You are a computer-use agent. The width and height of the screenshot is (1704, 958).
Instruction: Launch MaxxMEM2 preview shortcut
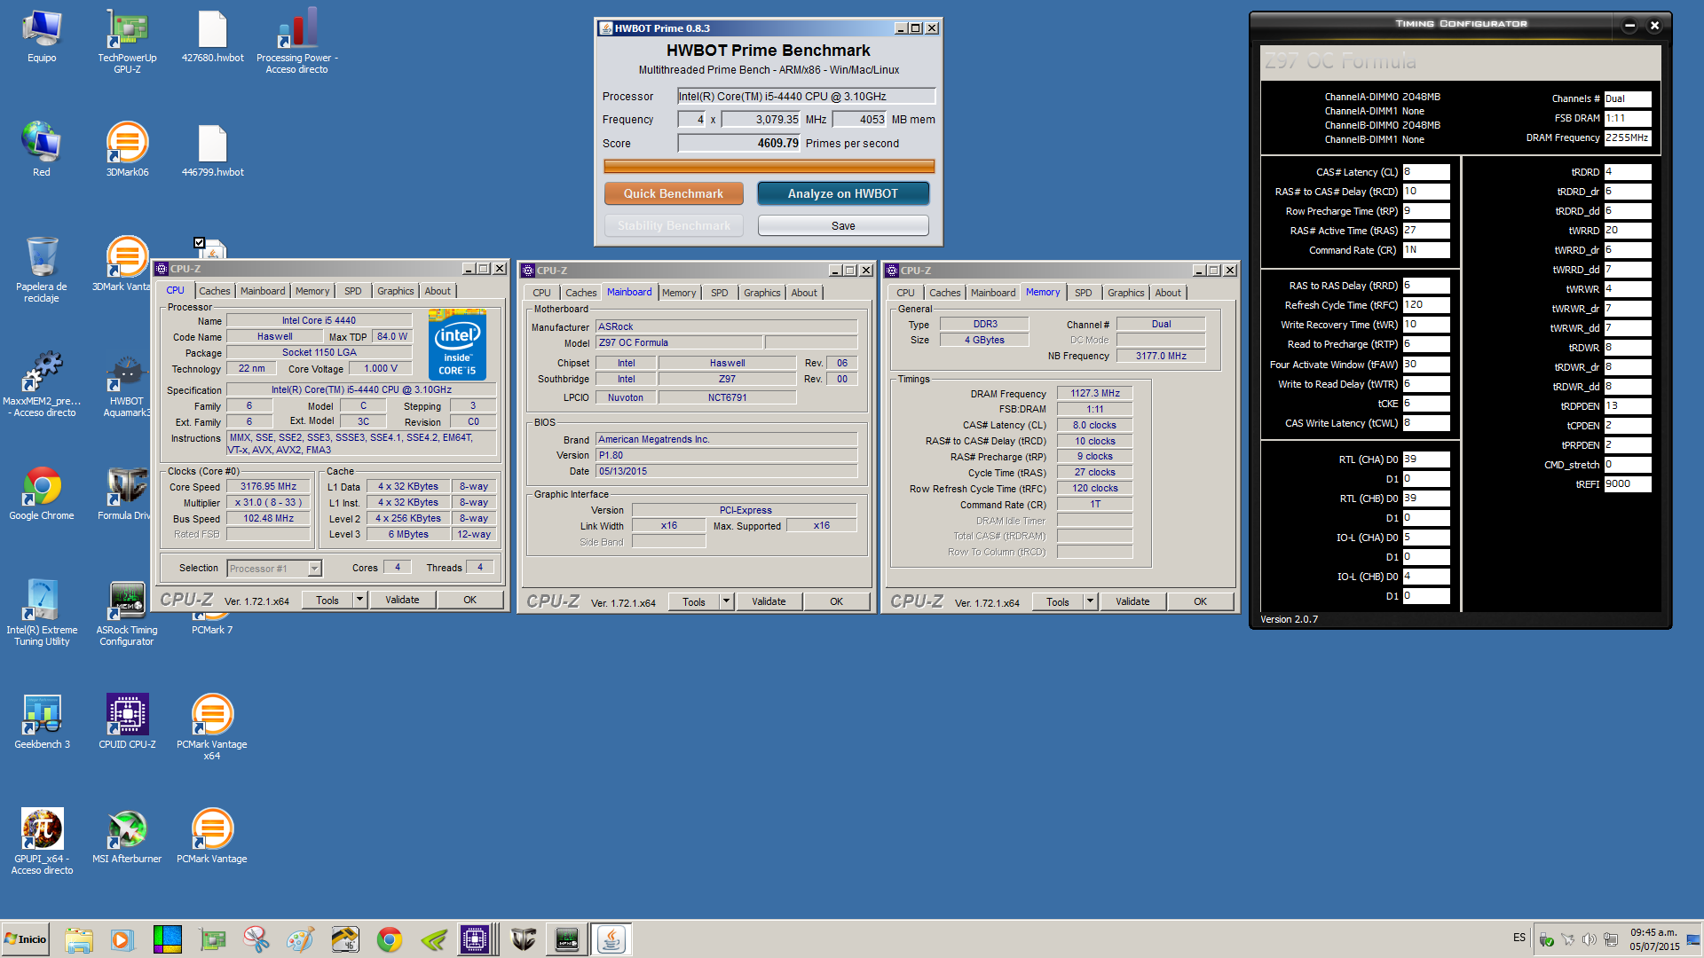[42, 384]
